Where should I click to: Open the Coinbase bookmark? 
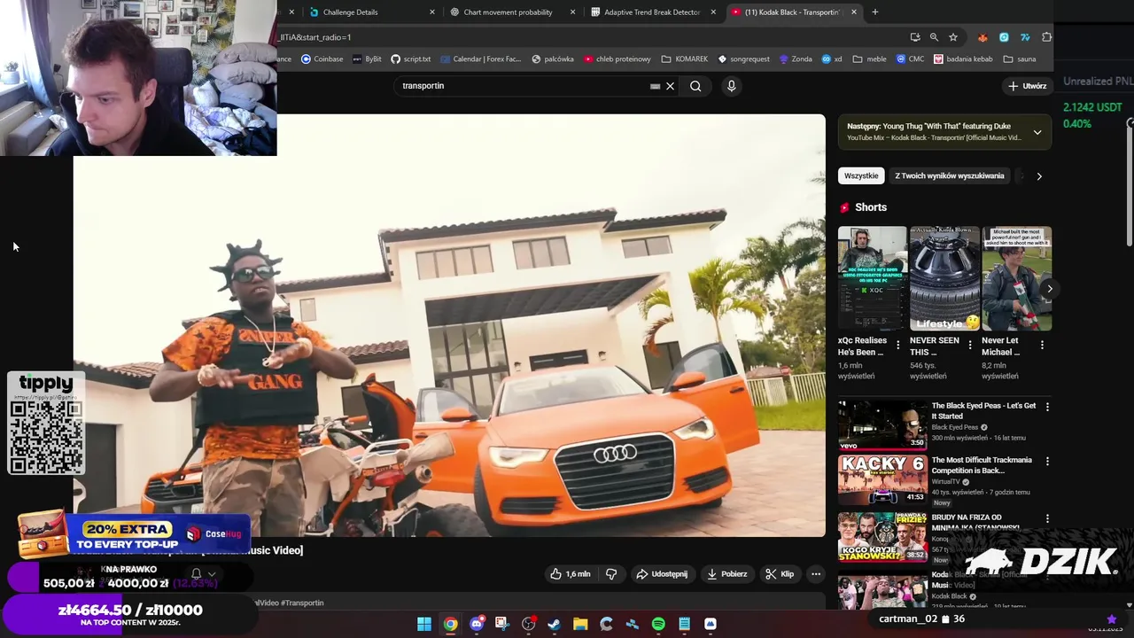coord(322,59)
